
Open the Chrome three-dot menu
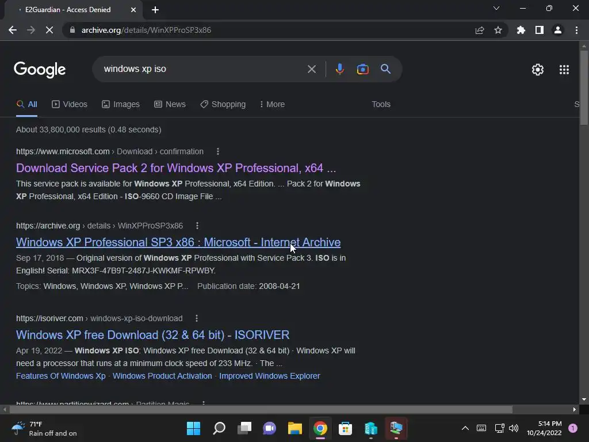coord(576,30)
